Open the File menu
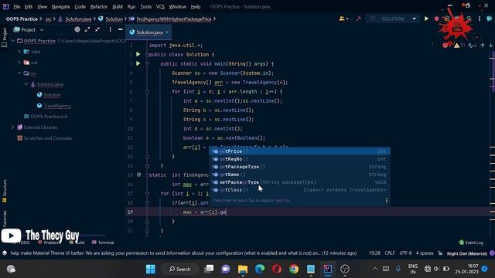Screen dimensions: 495x278 (x=17, y=7)
